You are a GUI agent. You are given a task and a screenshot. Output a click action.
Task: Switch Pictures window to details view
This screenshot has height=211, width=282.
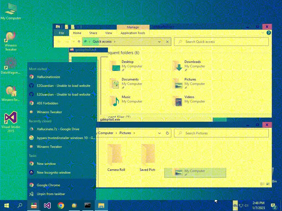(262, 184)
